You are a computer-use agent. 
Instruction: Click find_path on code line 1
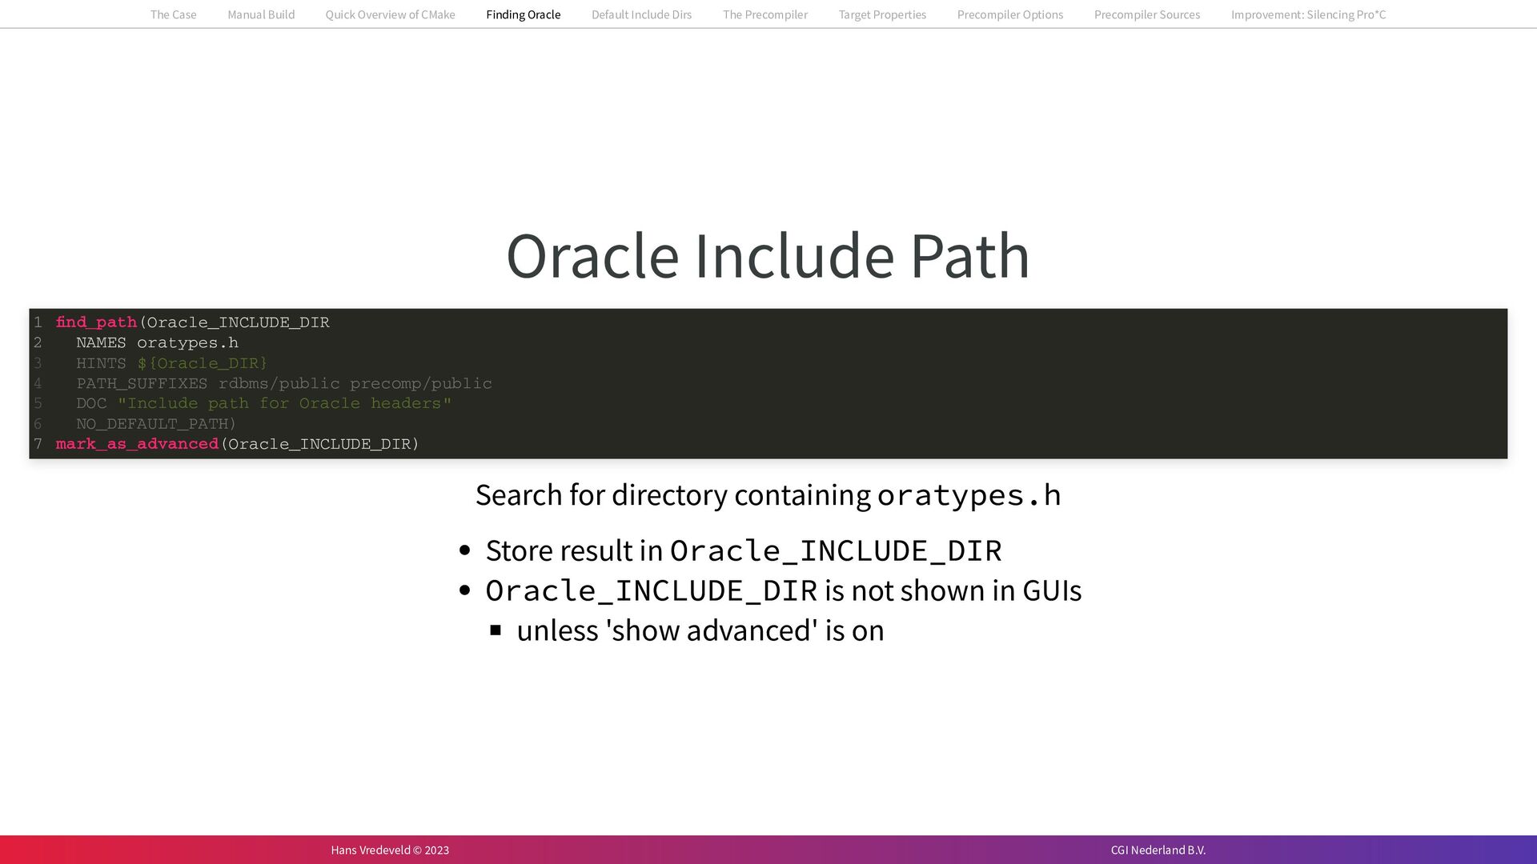pos(96,322)
